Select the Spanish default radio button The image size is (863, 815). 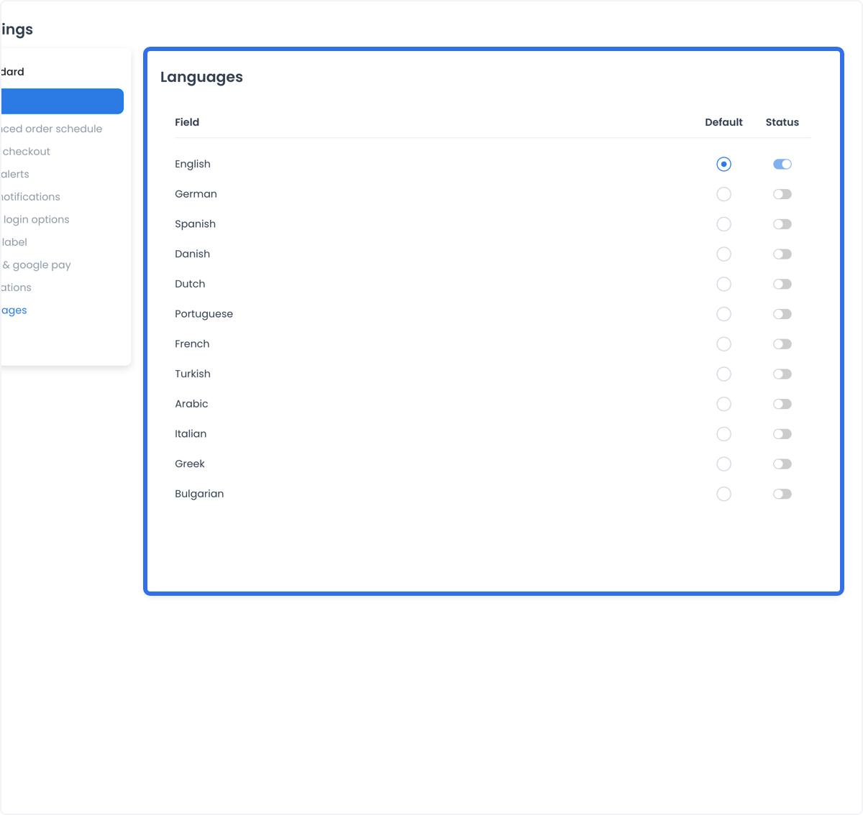click(723, 224)
